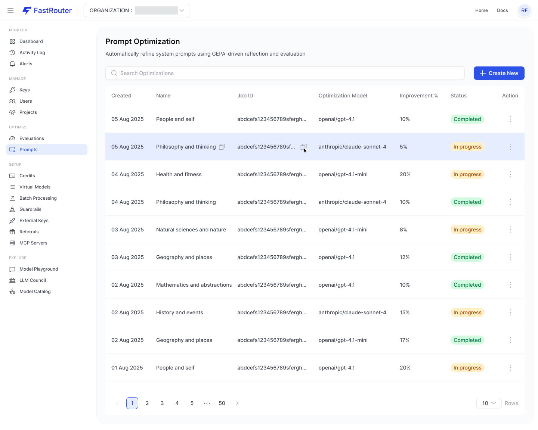Screen dimensions: 538x430
Task: Click the RF user avatar
Action: click(x=525, y=10)
